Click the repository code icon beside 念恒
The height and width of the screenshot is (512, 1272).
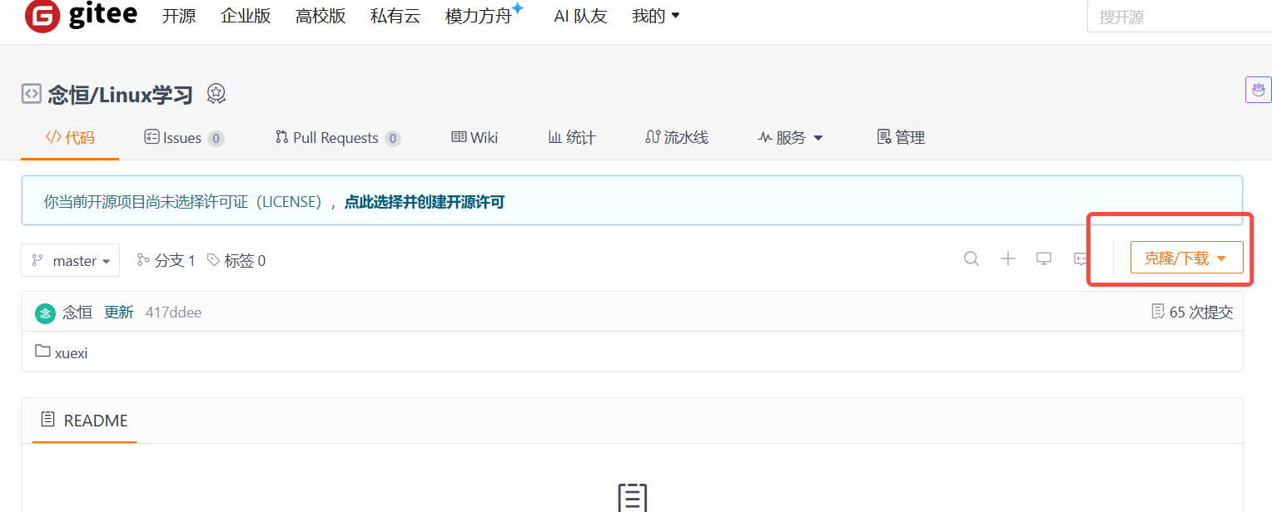tap(31, 94)
